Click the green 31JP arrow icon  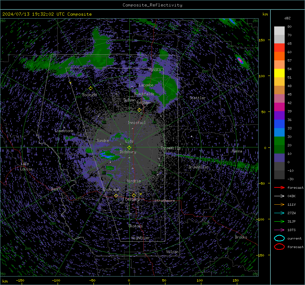point(279,221)
